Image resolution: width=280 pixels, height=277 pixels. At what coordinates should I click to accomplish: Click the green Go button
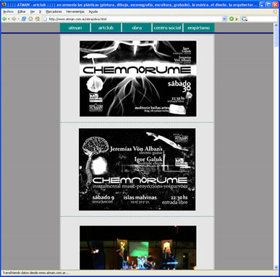[232, 19]
